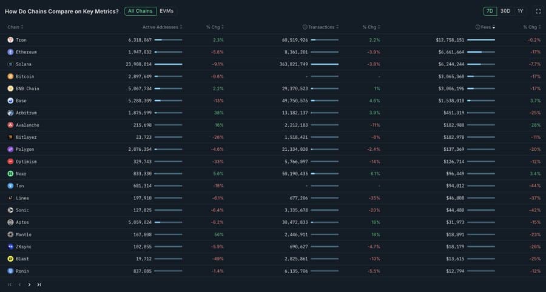Image resolution: width=546 pixels, height=292 pixels.
Task: Go to the next page arrow
Action: tap(29, 284)
